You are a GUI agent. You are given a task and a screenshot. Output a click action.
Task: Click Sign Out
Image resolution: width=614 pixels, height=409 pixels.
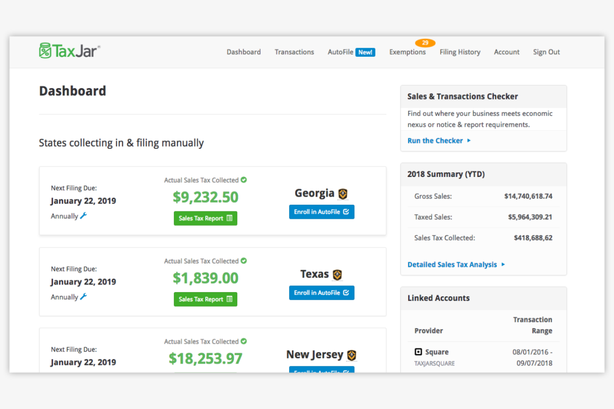click(546, 52)
